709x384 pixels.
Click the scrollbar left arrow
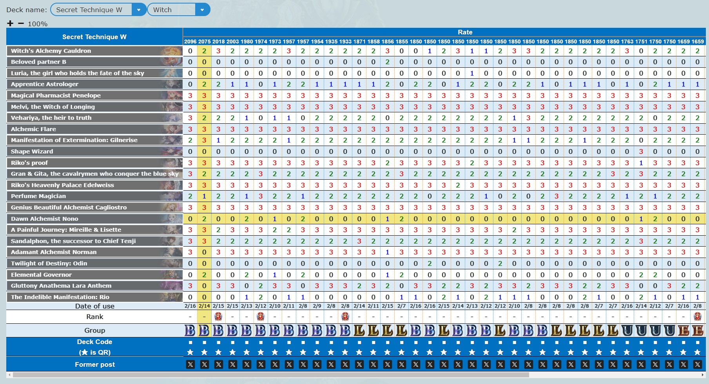[9, 375]
